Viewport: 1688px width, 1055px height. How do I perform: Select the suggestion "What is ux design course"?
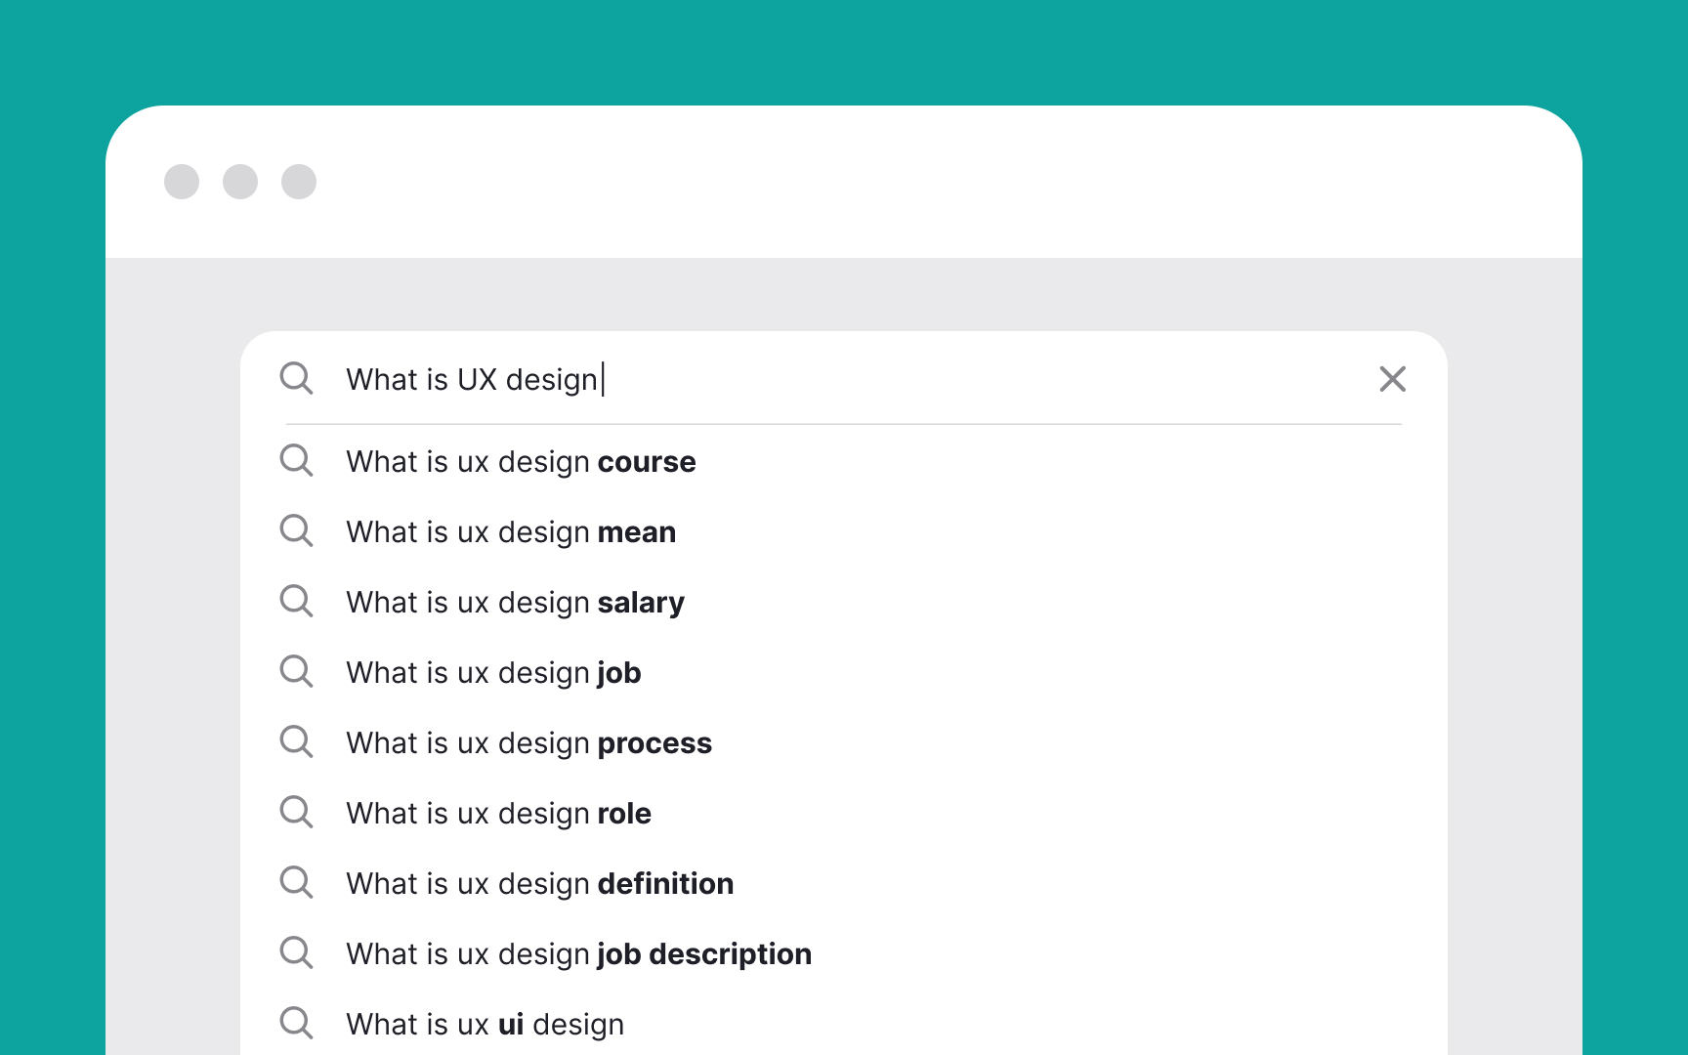click(x=520, y=460)
